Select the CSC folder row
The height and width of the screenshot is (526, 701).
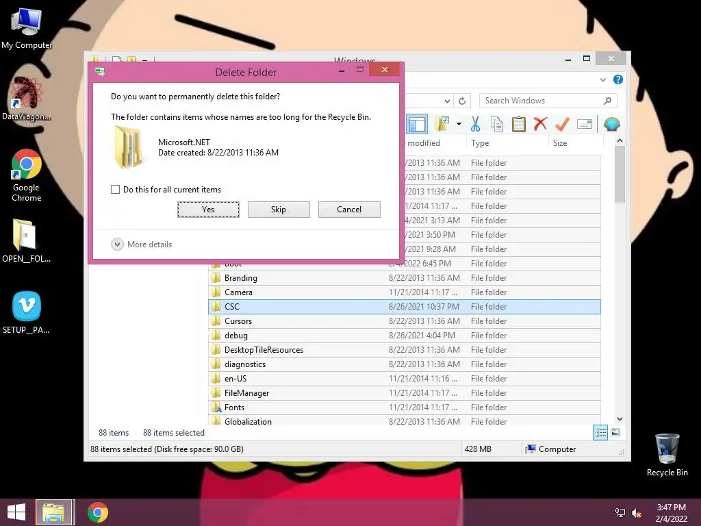point(405,307)
